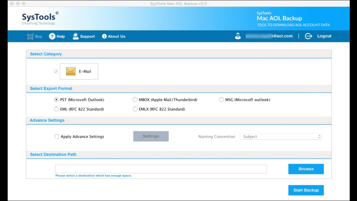Click the SysTools logo
Viewport: 357px width, 201px height.
click(40, 18)
